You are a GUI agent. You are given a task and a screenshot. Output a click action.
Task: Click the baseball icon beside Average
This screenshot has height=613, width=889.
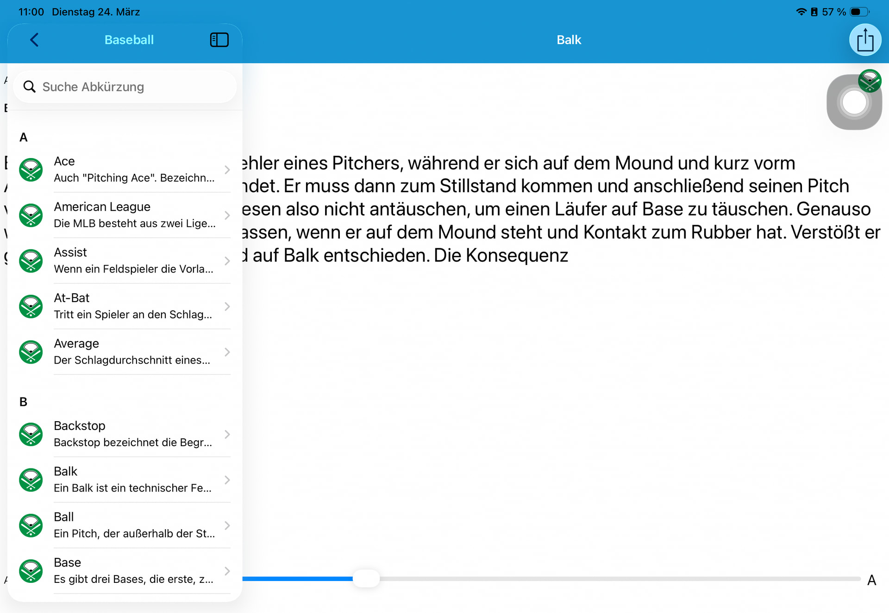pyautogui.click(x=31, y=352)
